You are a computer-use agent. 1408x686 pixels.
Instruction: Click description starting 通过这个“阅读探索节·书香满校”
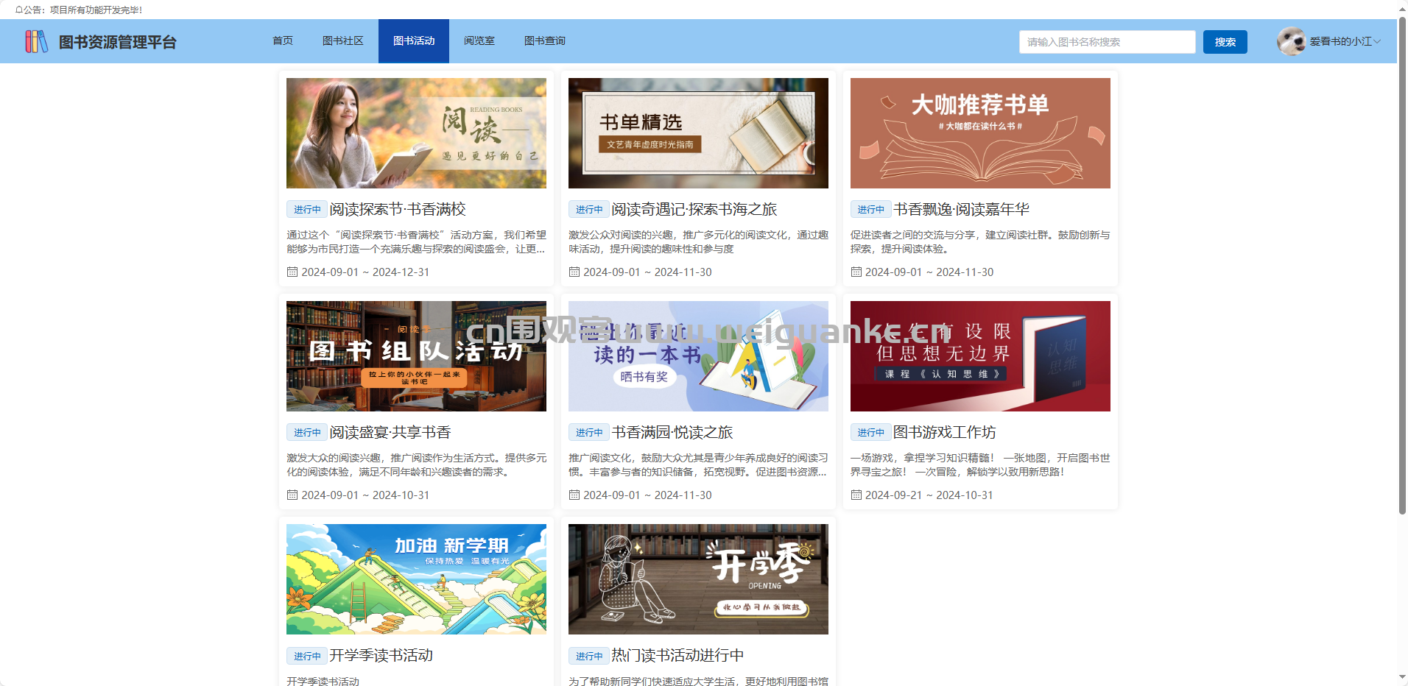point(416,242)
